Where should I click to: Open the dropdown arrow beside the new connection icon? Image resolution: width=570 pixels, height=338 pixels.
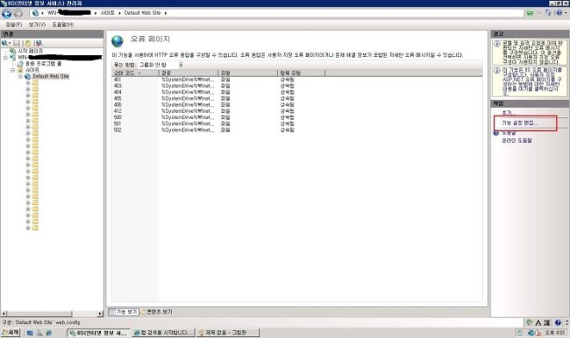[x=9, y=43]
